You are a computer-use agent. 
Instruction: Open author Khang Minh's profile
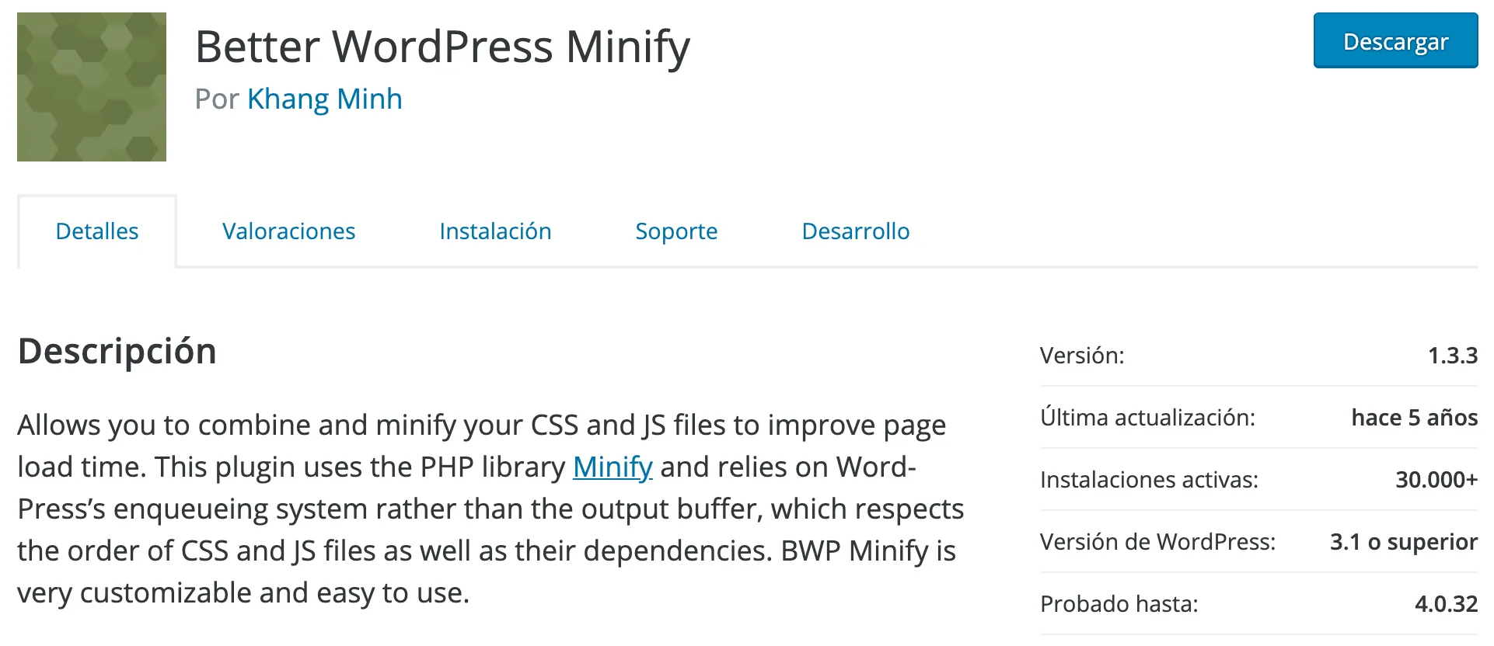click(x=323, y=99)
